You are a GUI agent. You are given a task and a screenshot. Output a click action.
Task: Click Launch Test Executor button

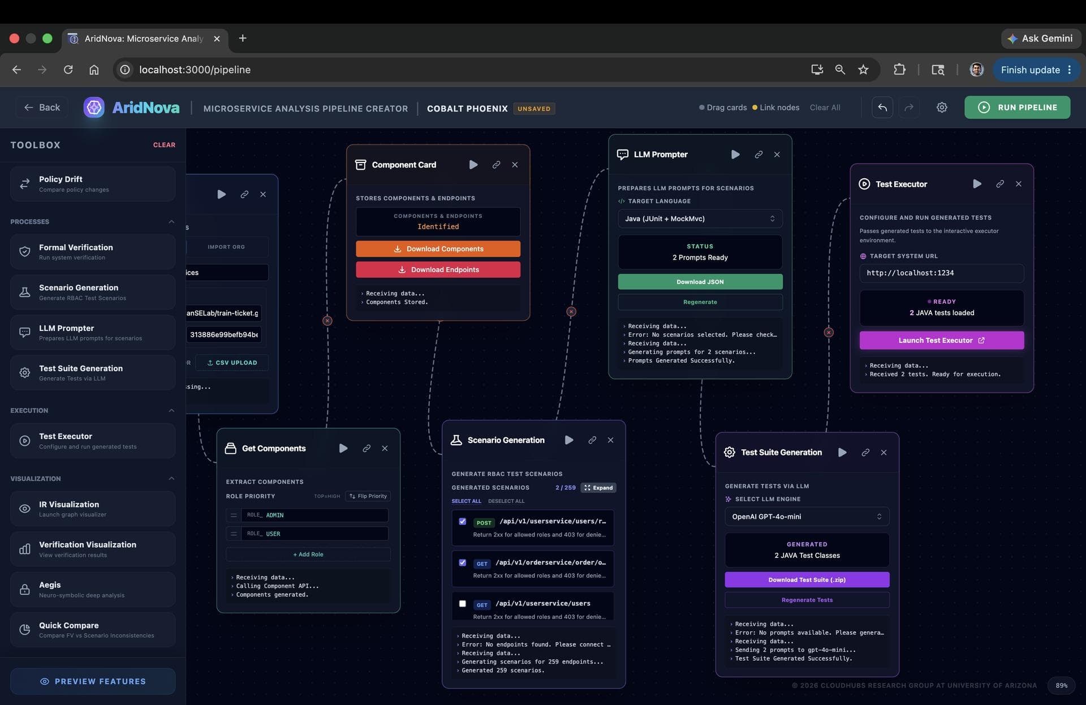[x=942, y=341]
